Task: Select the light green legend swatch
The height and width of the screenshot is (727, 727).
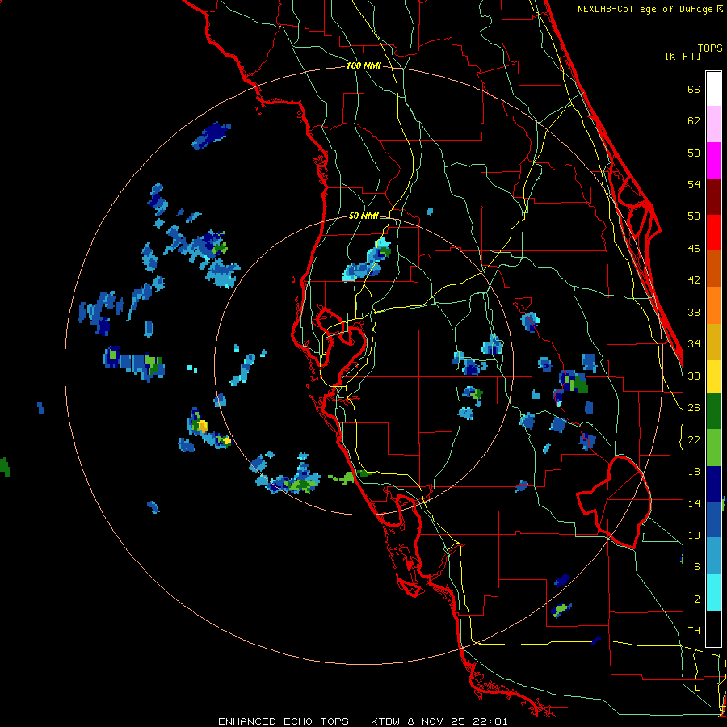Action: click(713, 448)
